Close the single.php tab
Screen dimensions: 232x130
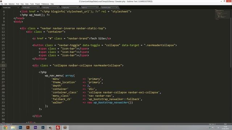coord(77,8)
